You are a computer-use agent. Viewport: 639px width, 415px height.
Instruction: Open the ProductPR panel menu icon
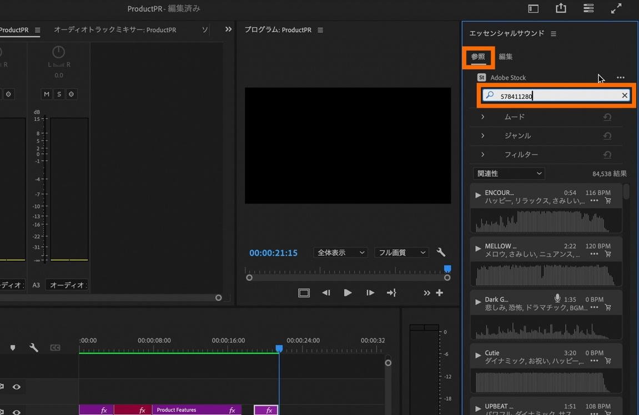click(38, 30)
